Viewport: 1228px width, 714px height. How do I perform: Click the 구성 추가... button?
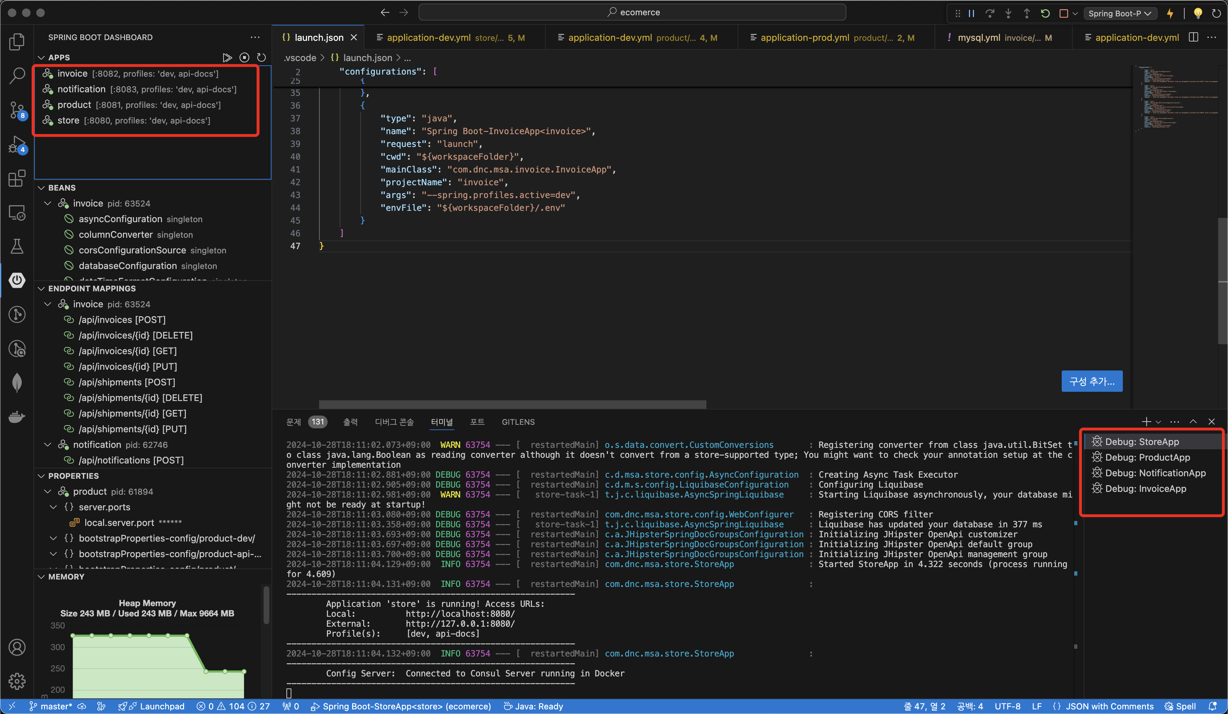(x=1092, y=381)
